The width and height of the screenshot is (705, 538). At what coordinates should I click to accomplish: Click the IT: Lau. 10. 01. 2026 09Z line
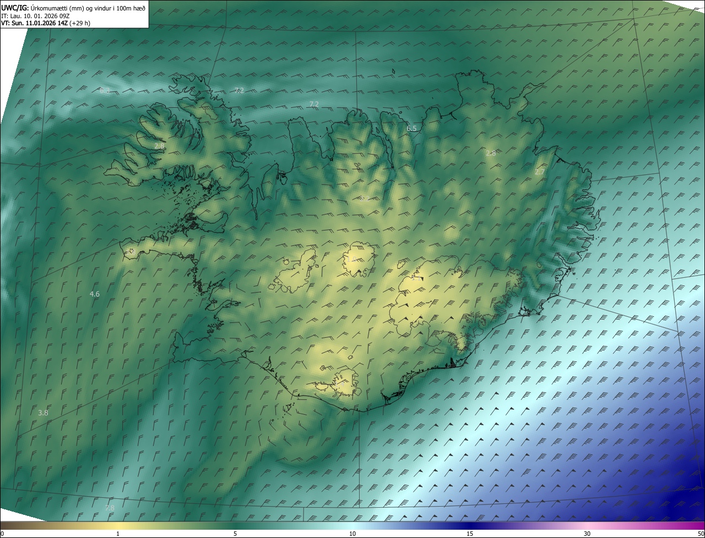point(35,15)
